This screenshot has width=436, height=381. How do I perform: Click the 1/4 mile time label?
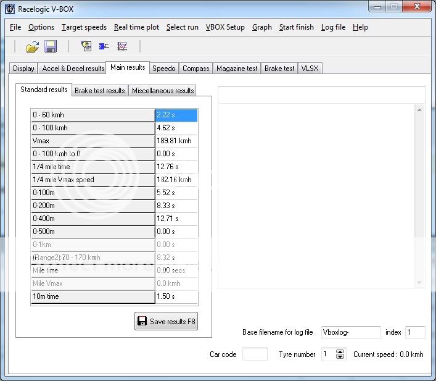tap(93, 167)
